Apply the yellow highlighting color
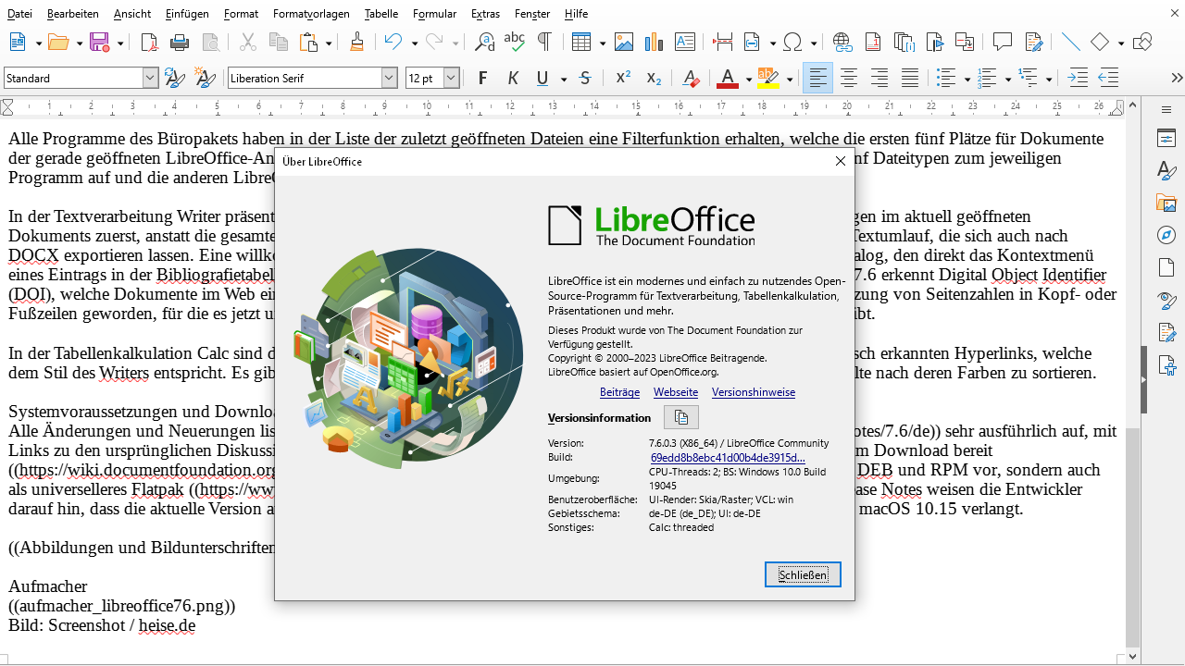 pos(768,79)
